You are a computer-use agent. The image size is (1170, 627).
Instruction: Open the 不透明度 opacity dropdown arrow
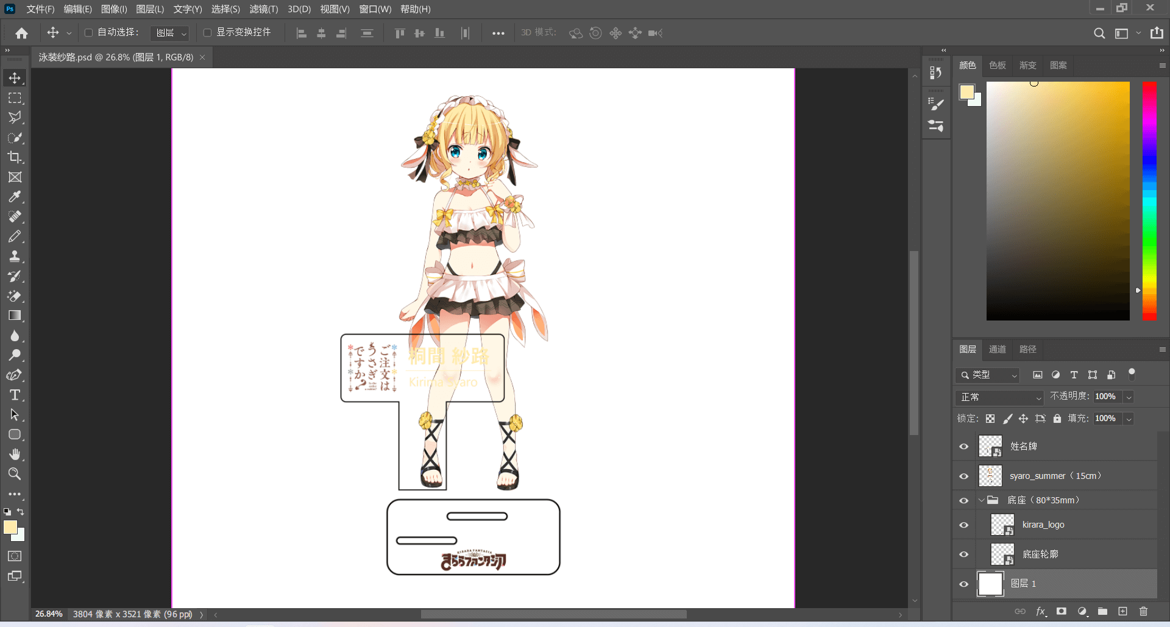coord(1129,397)
